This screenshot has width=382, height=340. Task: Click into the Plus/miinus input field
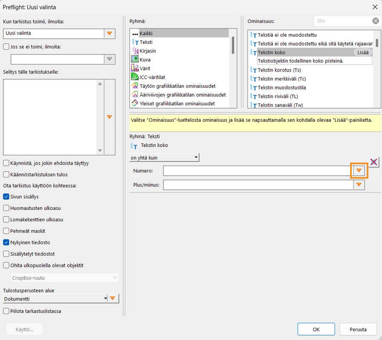[258, 185]
